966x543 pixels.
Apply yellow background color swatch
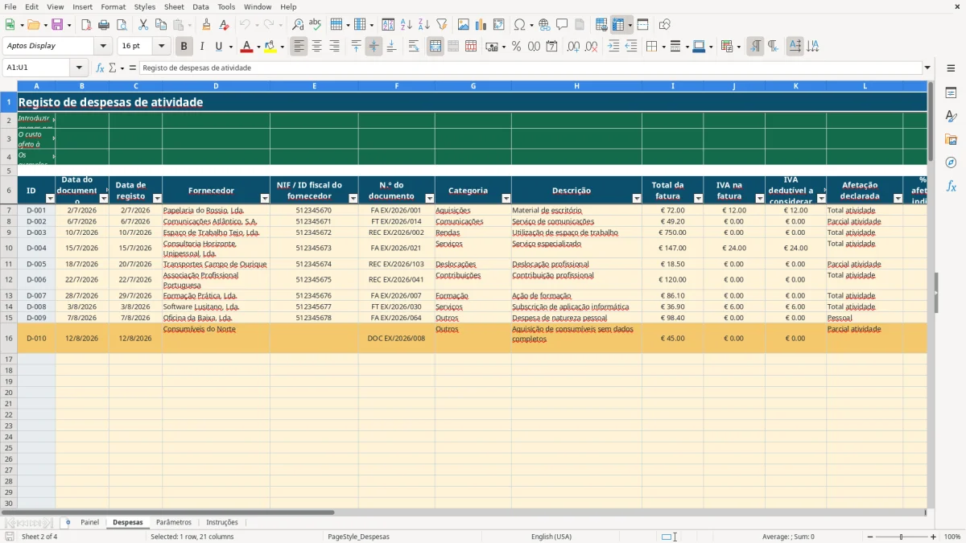tap(270, 47)
